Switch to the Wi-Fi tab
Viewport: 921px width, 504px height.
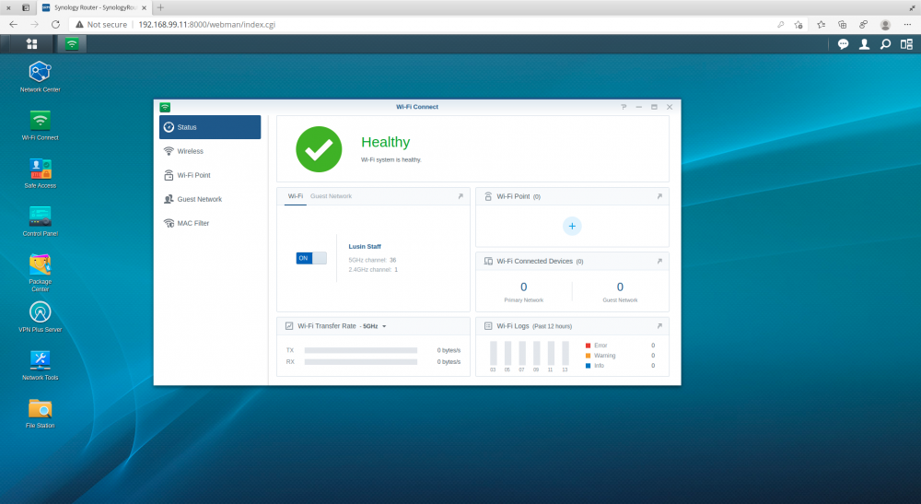pyautogui.click(x=296, y=196)
